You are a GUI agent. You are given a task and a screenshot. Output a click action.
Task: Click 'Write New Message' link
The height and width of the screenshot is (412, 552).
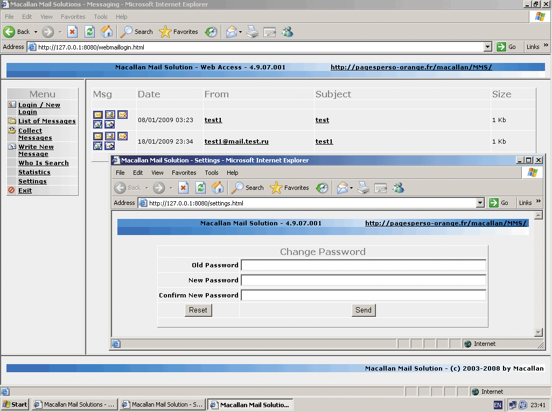click(36, 150)
